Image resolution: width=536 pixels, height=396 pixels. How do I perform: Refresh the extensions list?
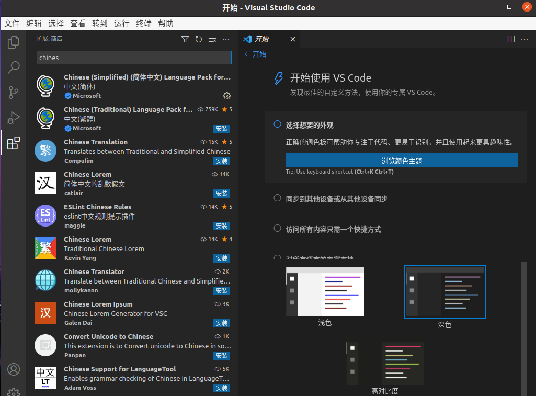click(x=199, y=39)
